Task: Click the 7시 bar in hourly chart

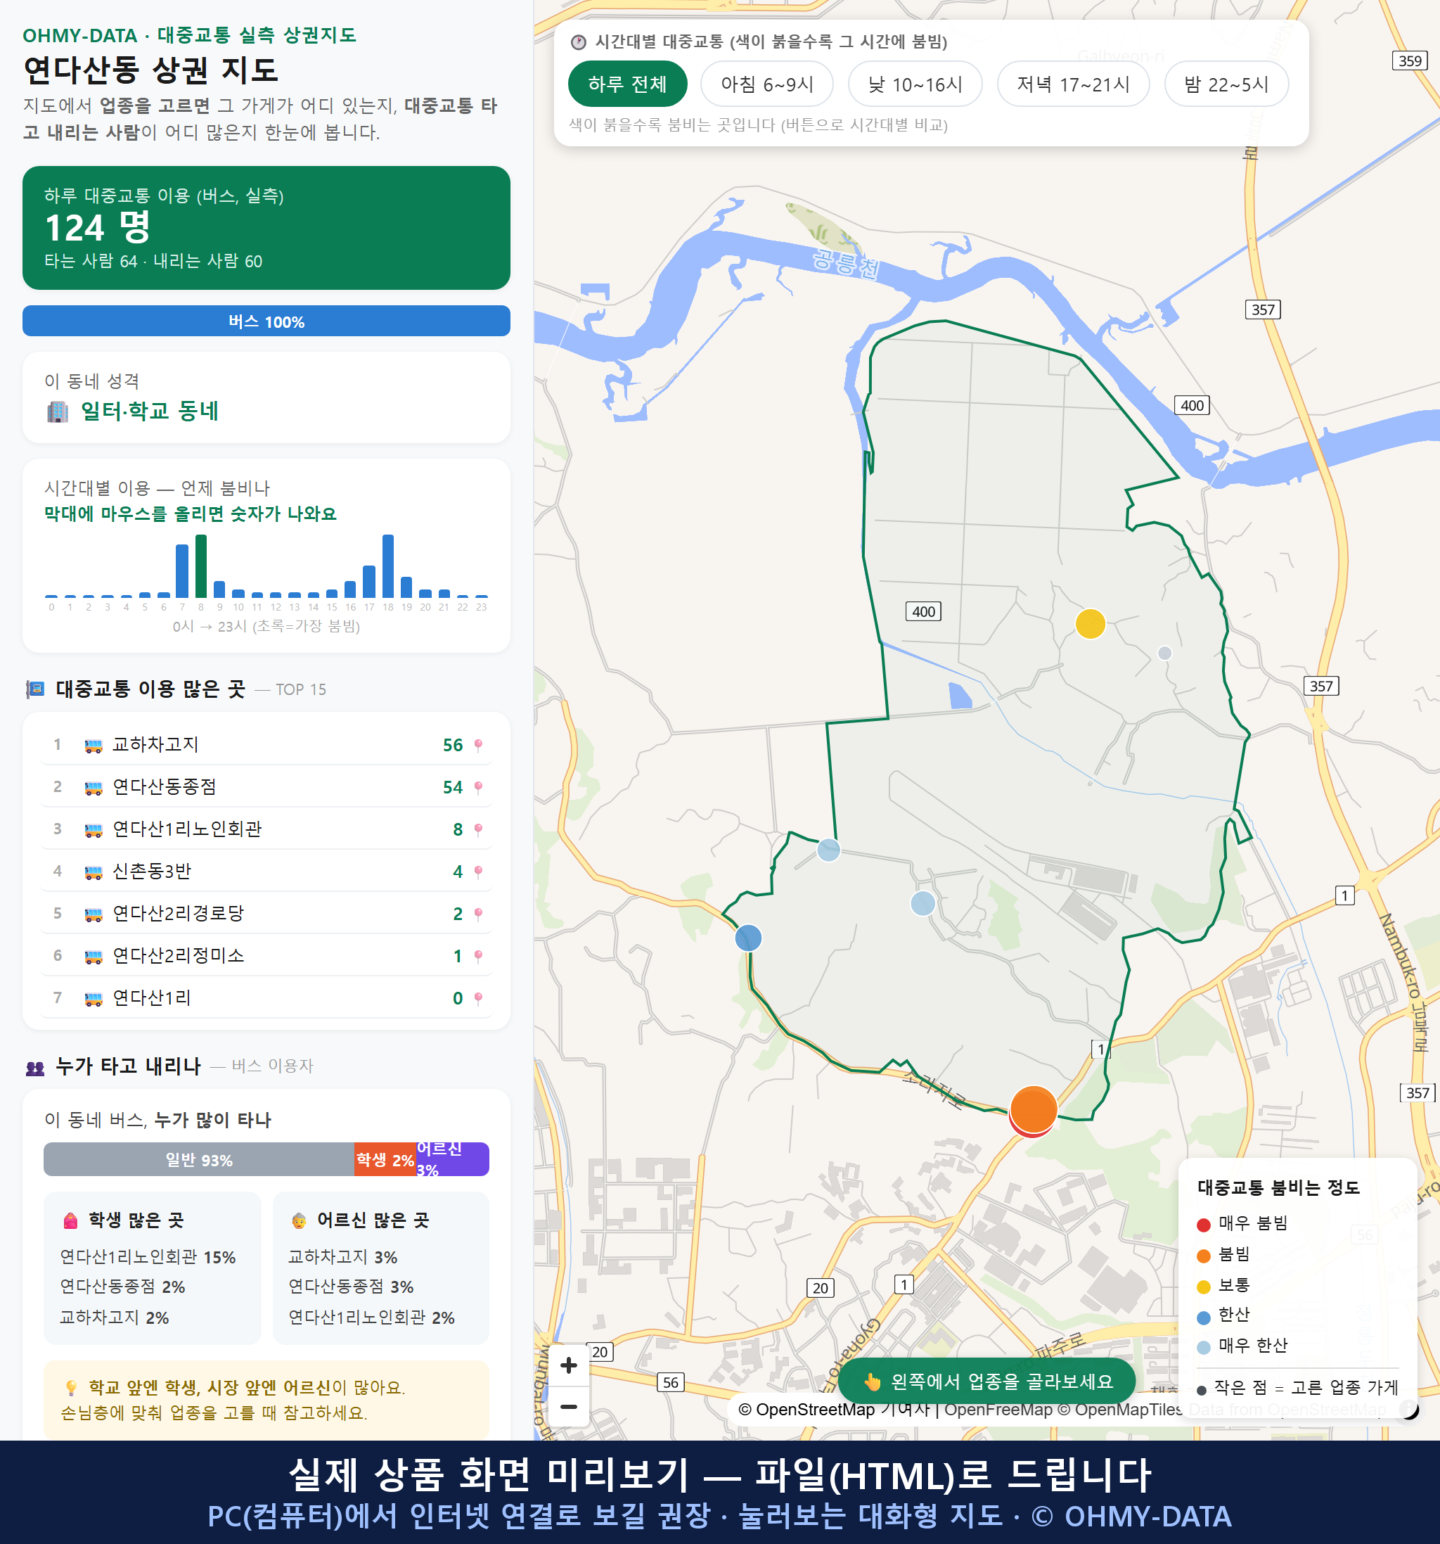Action: pyautogui.click(x=182, y=571)
